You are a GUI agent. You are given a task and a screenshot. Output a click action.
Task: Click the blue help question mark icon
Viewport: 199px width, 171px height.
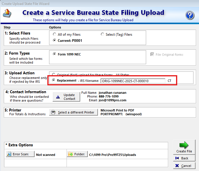click(x=190, y=15)
